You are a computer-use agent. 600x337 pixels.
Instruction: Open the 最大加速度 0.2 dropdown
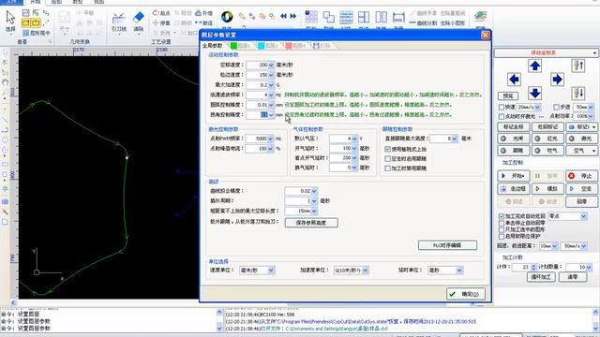pos(271,85)
